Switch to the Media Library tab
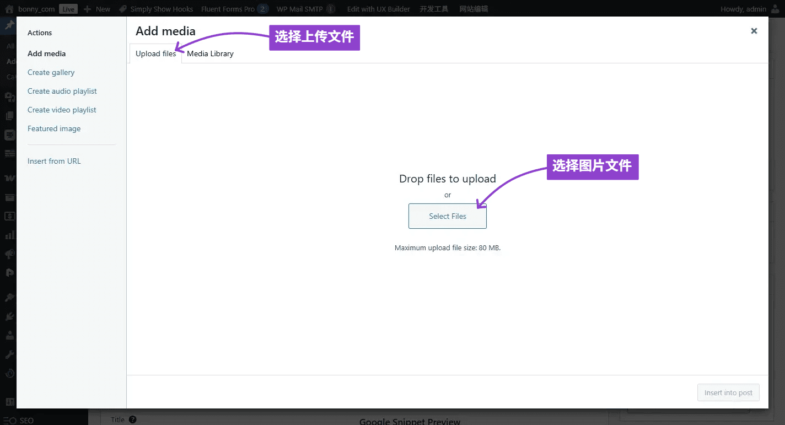The height and width of the screenshot is (425, 785). click(x=210, y=53)
